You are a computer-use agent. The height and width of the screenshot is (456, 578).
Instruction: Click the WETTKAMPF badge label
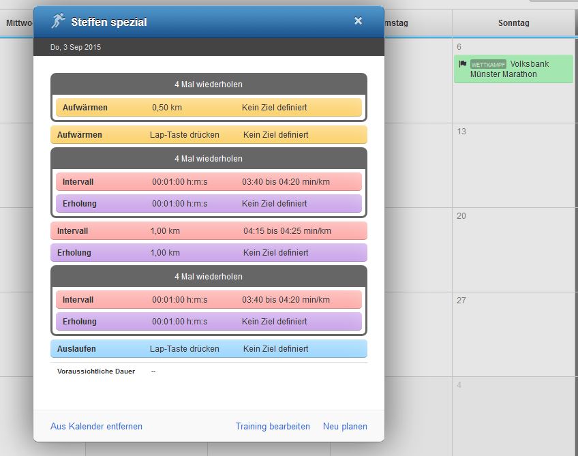488,64
